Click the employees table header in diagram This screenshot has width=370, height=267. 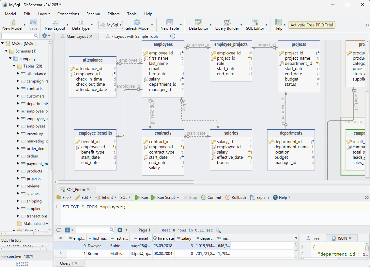coord(163,45)
